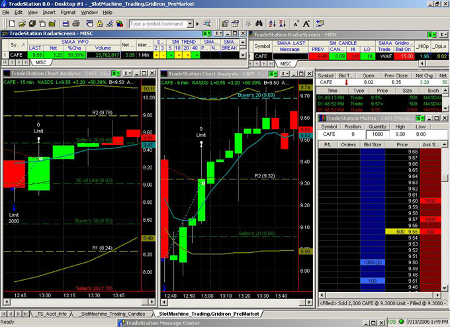Viewport: 450px width, 327px height.
Task: Click the clipboard paste toolbar icon
Action: coord(42,24)
